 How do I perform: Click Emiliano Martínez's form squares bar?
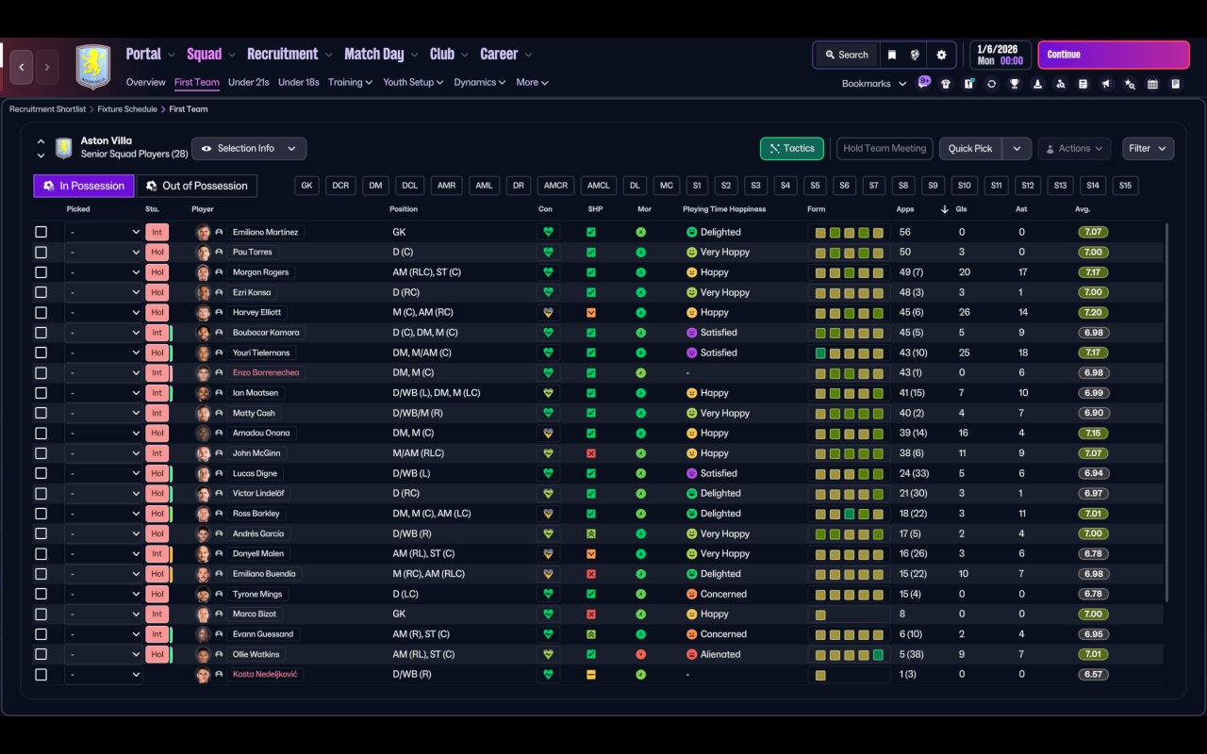[x=850, y=232]
